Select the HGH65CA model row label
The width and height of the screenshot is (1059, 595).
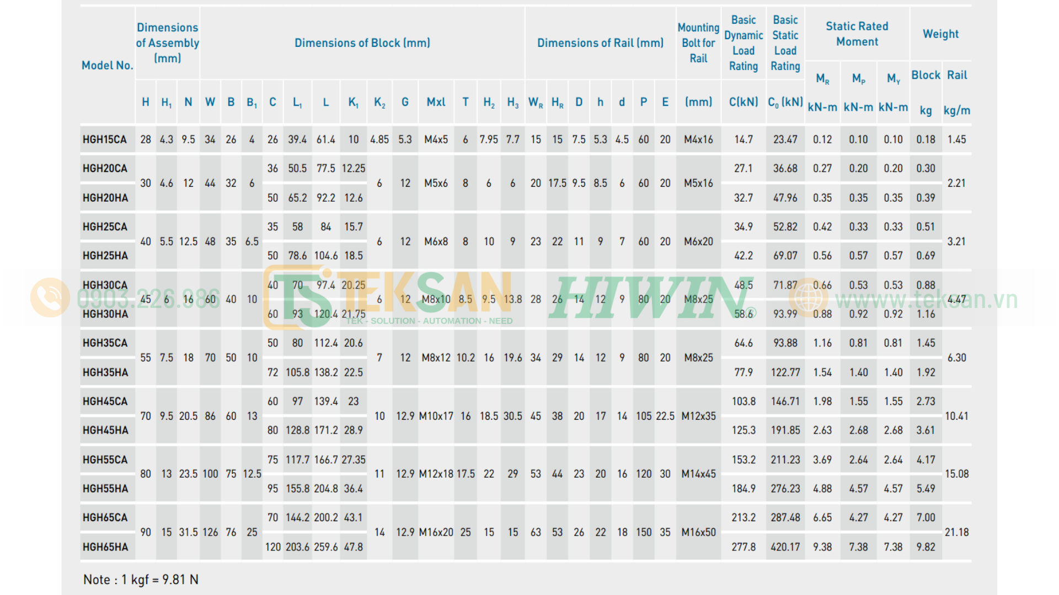[105, 518]
